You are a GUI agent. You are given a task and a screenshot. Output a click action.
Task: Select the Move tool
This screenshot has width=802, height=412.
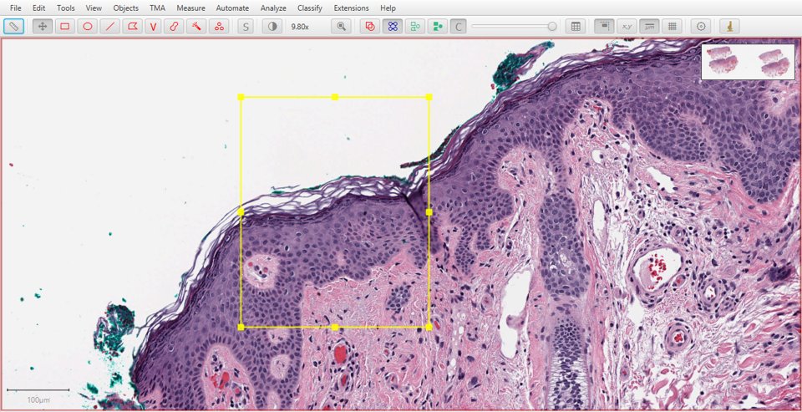43,26
